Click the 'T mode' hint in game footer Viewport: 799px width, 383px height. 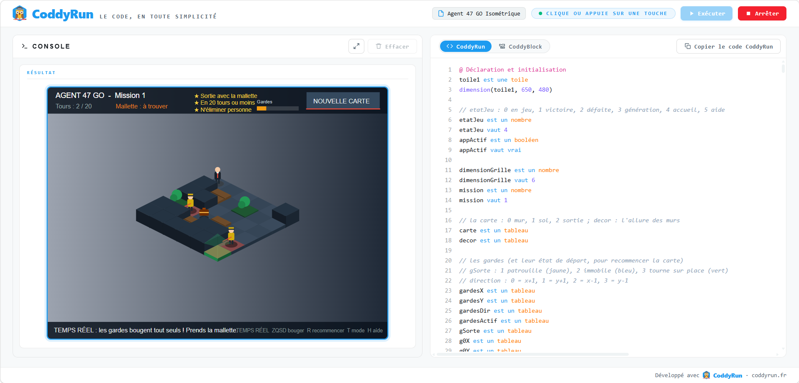pos(356,330)
